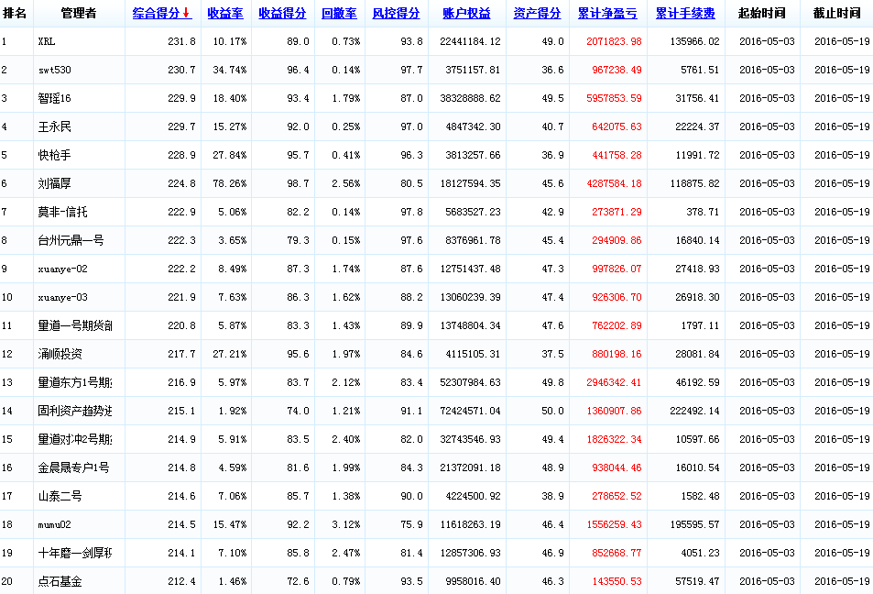
Task: Select manager name 里道对冲2号
Action: coord(75,440)
